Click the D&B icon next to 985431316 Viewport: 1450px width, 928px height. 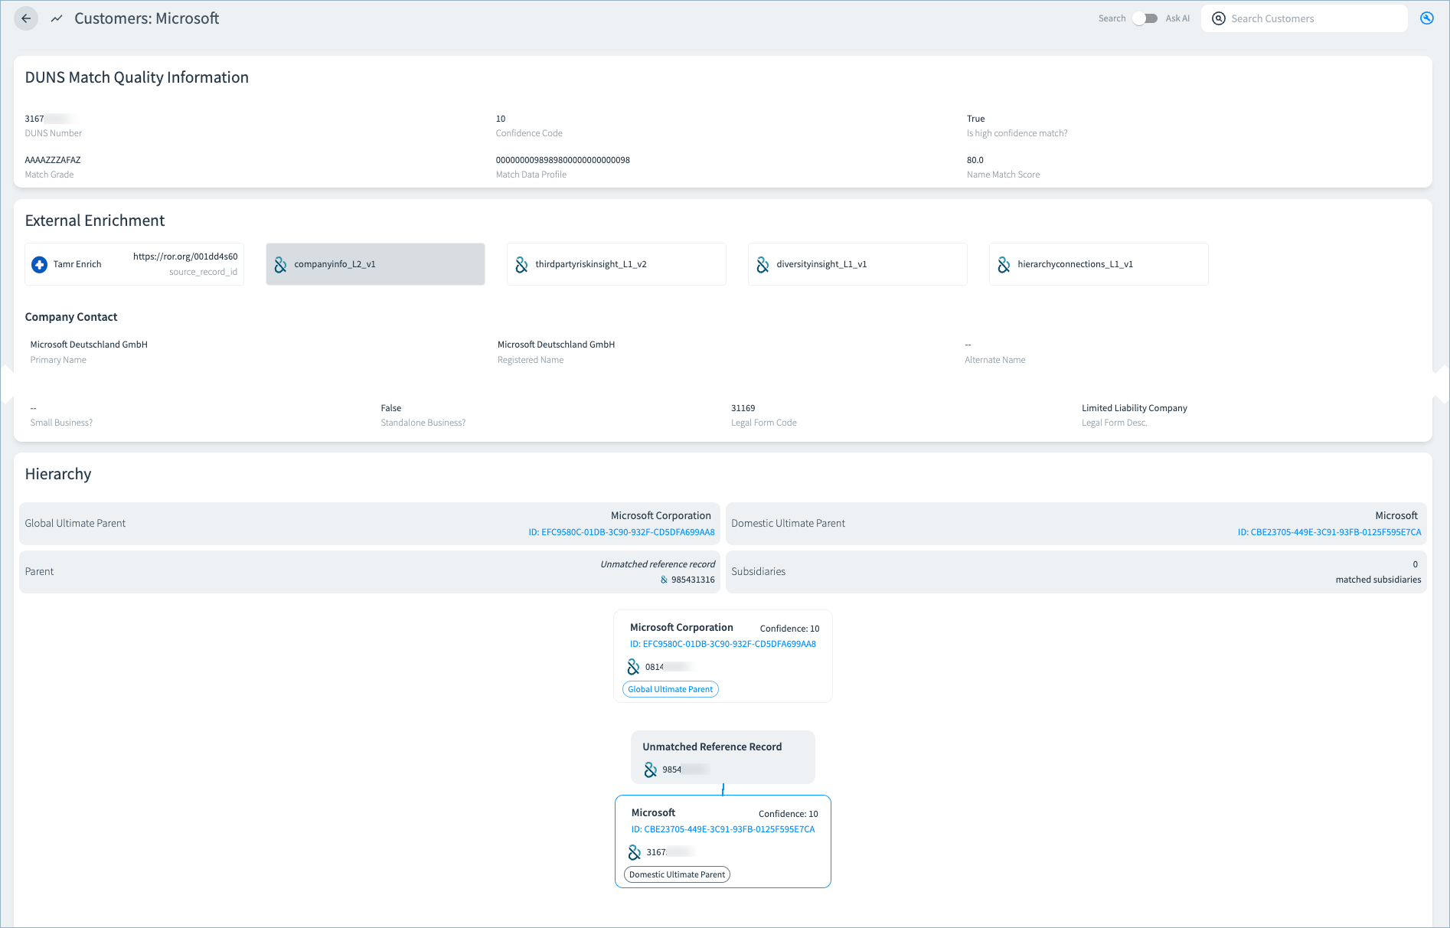[664, 580]
